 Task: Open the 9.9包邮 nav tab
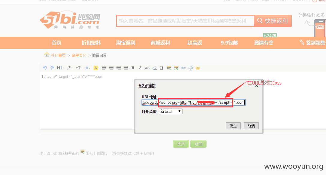click(x=229, y=43)
